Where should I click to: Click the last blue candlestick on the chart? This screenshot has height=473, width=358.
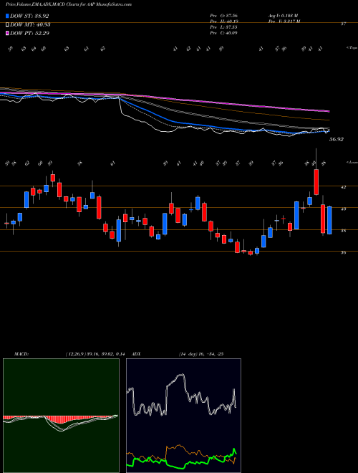point(329,220)
